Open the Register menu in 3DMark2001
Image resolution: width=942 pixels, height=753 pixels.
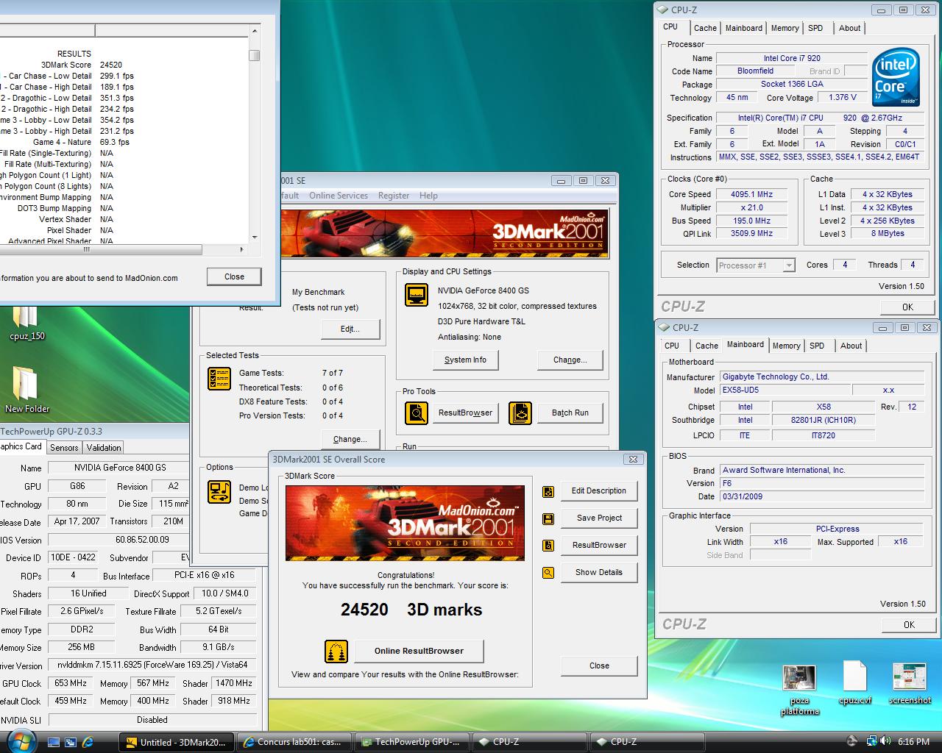394,196
